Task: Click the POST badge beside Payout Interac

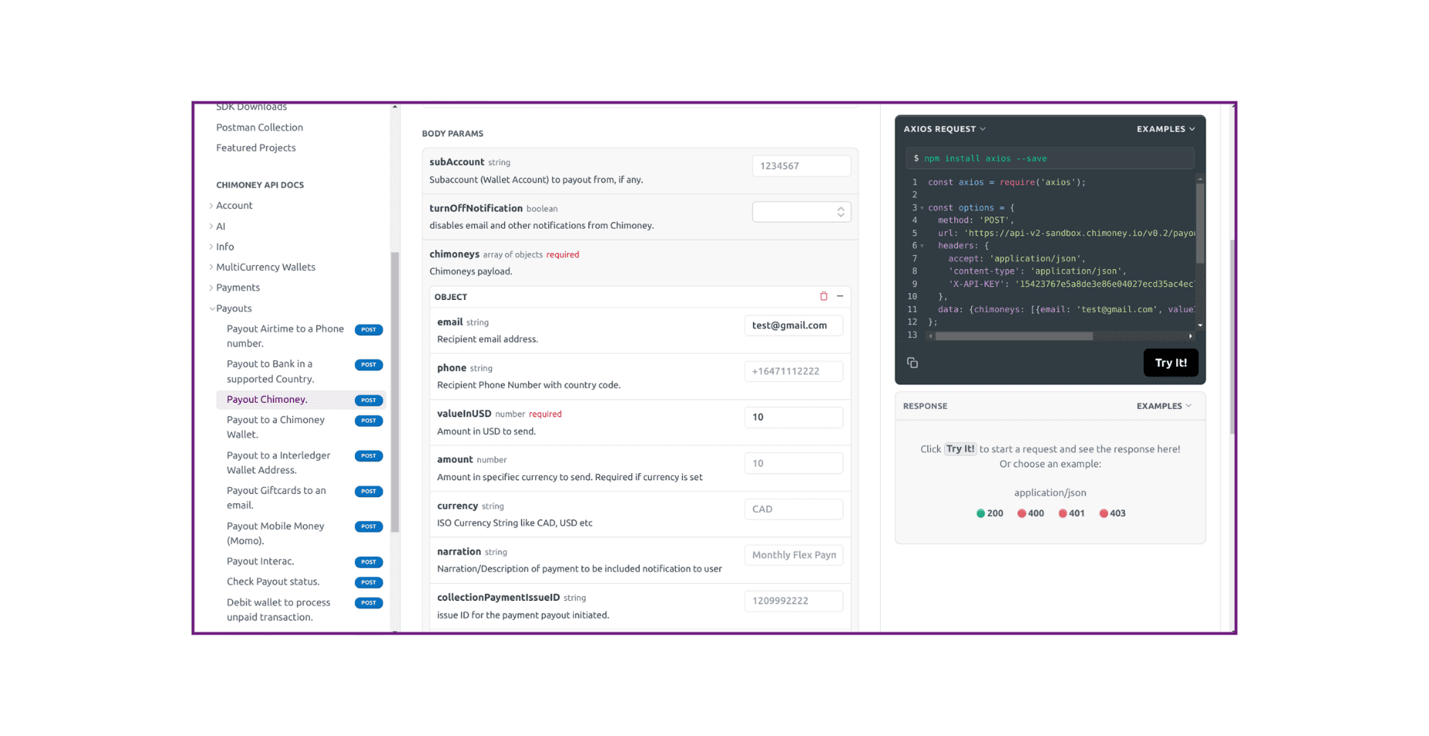Action: (x=369, y=562)
